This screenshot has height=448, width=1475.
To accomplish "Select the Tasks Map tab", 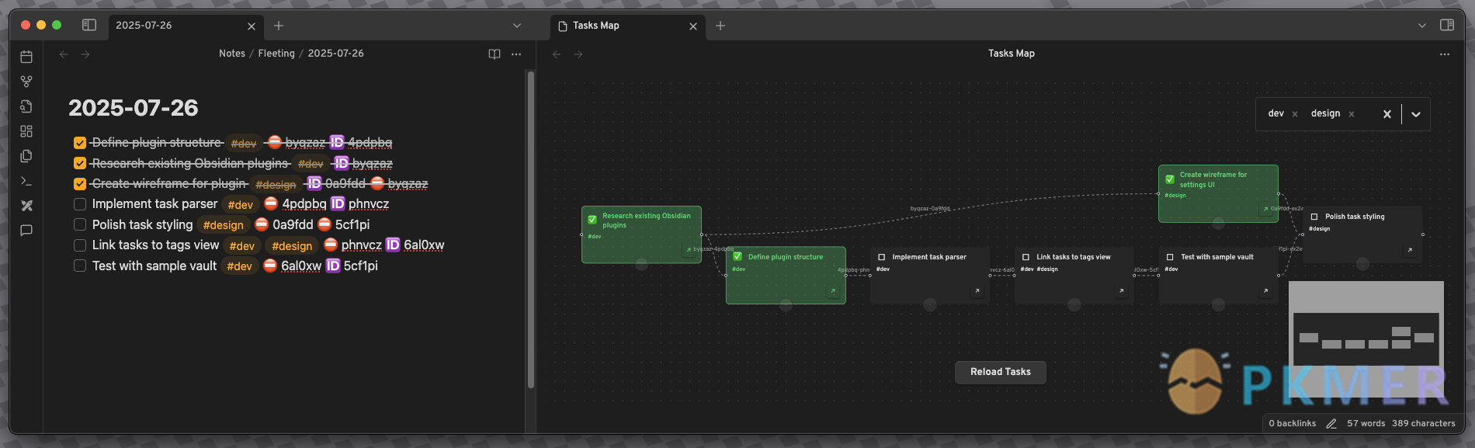I will coord(613,26).
